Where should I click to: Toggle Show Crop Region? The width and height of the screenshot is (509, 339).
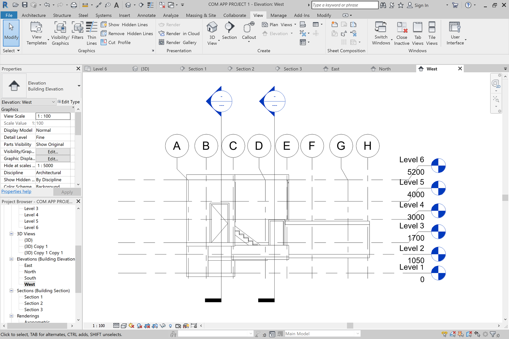click(x=155, y=326)
